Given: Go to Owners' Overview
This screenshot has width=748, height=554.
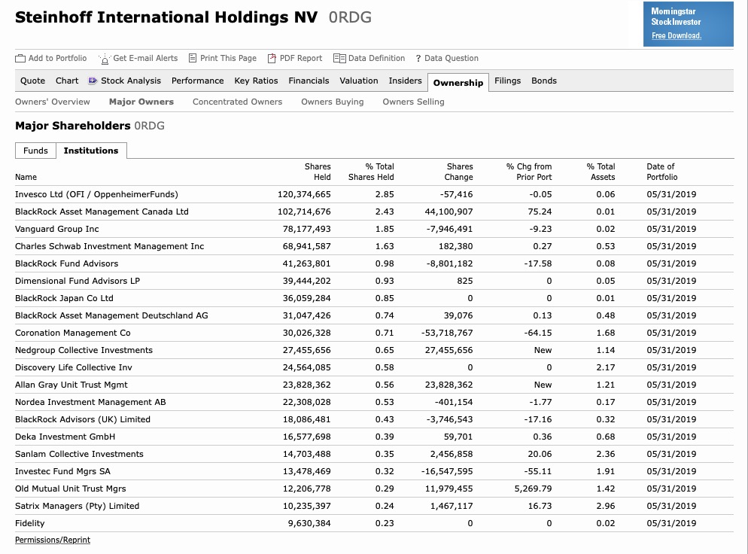Looking at the screenshot, I should point(53,101).
